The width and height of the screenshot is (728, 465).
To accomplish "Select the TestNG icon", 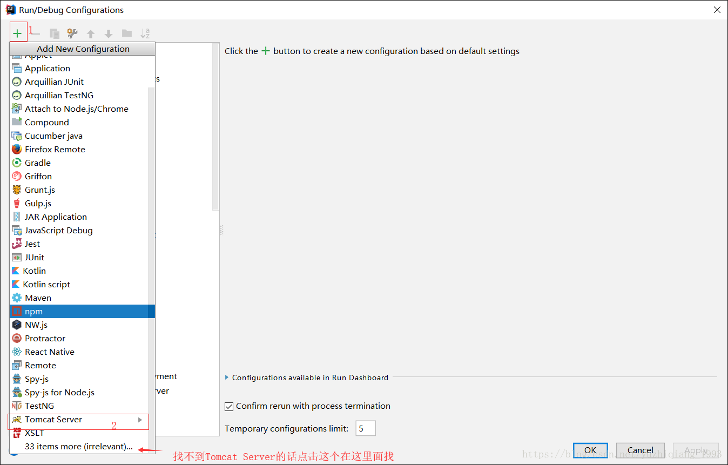I will point(17,406).
